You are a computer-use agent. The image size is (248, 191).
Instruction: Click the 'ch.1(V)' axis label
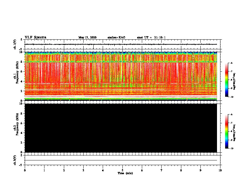(15, 44)
